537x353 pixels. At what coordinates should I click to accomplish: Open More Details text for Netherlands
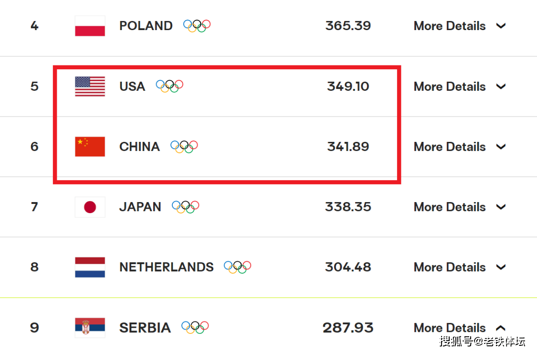pos(450,267)
